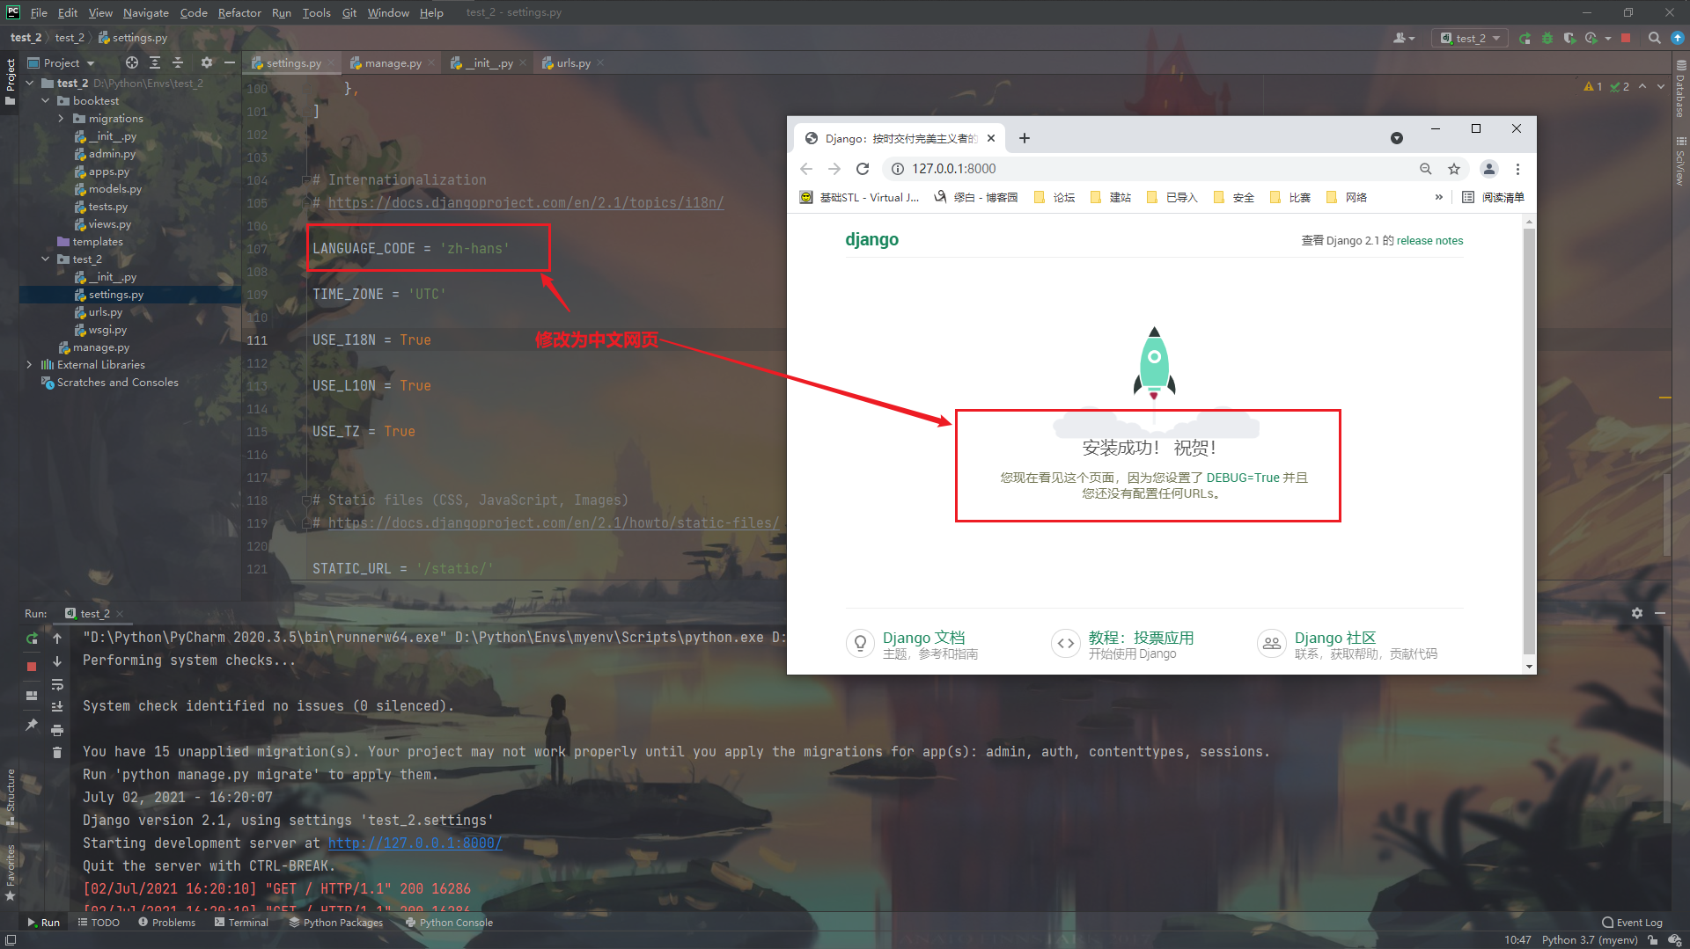Open the browser three-dot menu
Screen dimensions: 1690x949
(x=1517, y=169)
